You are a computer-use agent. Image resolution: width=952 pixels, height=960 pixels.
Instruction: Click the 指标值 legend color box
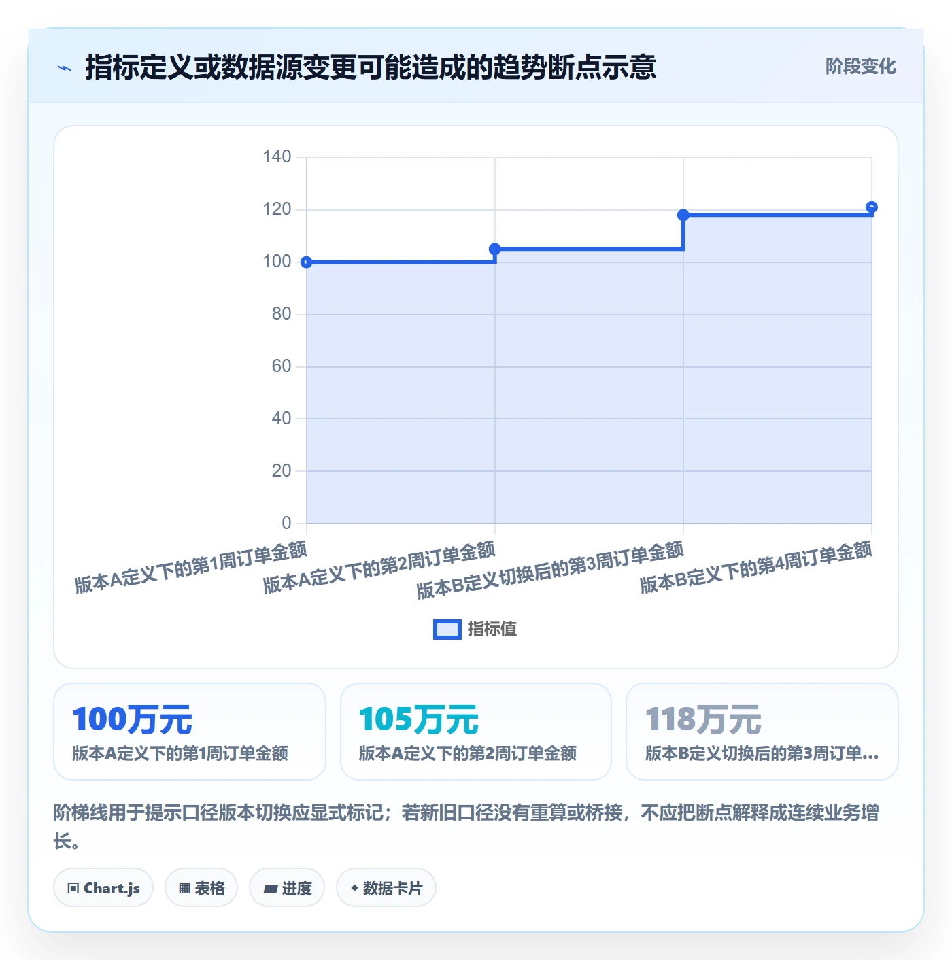click(x=447, y=630)
